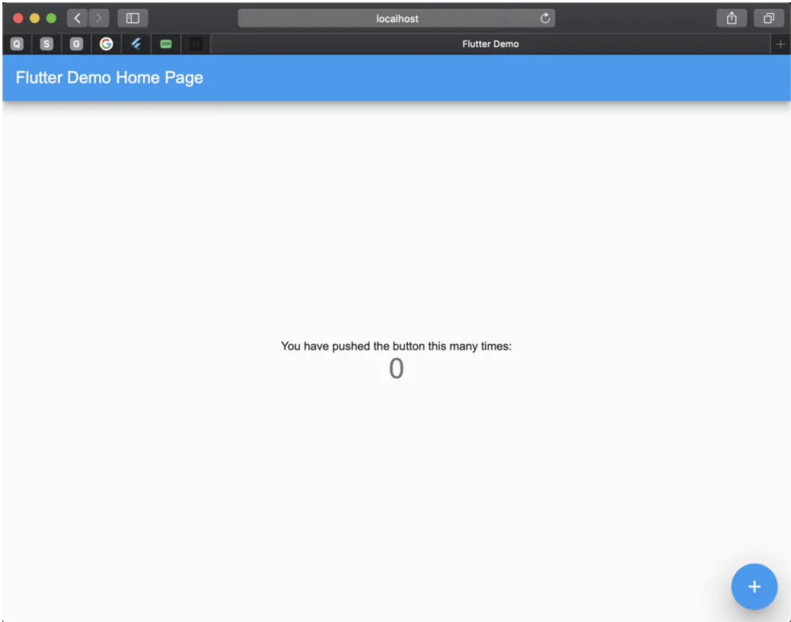Click the blue plus floating action button
This screenshot has width=791, height=622.
pyautogui.click(x=754, y=586)
